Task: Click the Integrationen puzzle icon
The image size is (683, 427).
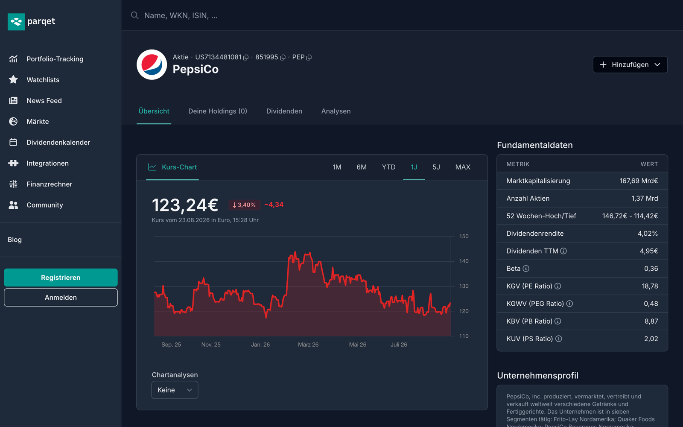Action: pos(13,163)
